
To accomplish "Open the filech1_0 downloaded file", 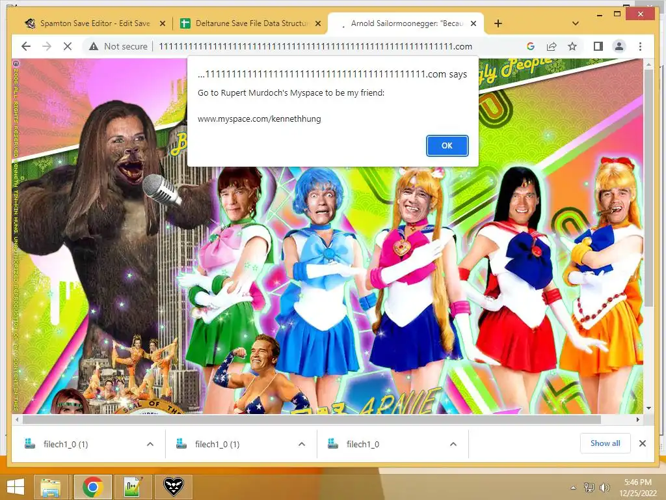I will click(363, 444).
